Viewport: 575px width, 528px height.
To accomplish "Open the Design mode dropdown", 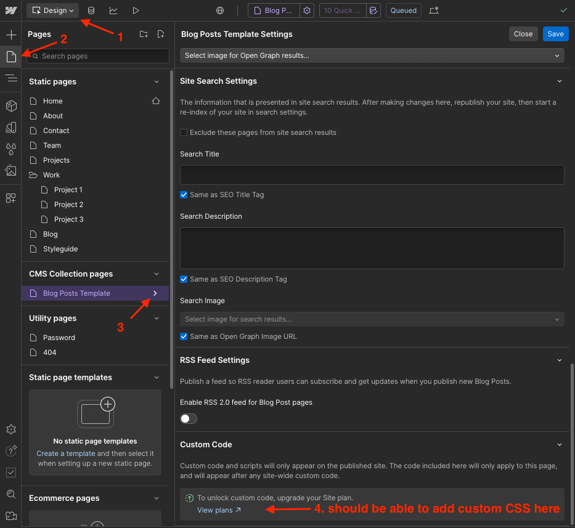I will pos(52,10).
